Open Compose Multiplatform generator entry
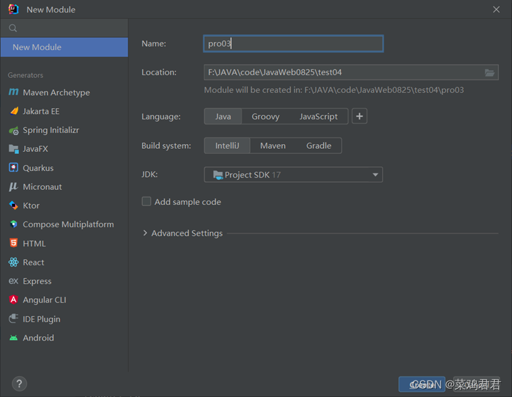This screenshot has width=512, height=397. click(64, 225)
